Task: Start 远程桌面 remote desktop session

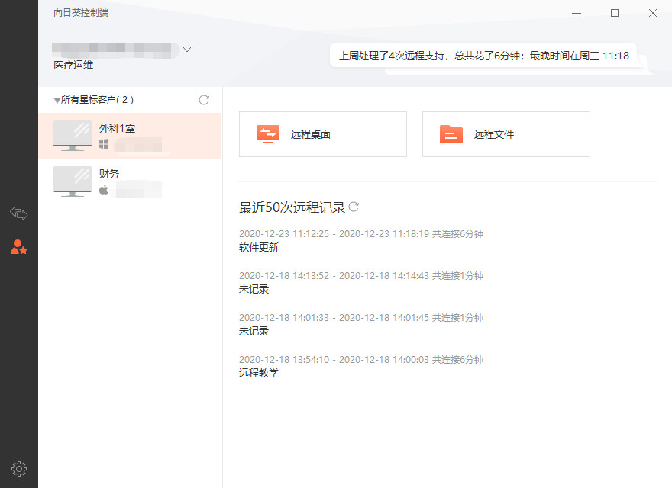Action: (x=323, y=134)
